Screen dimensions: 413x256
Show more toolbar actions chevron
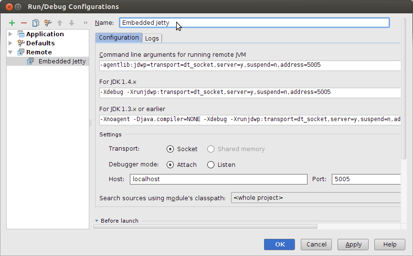click(85, 22)
